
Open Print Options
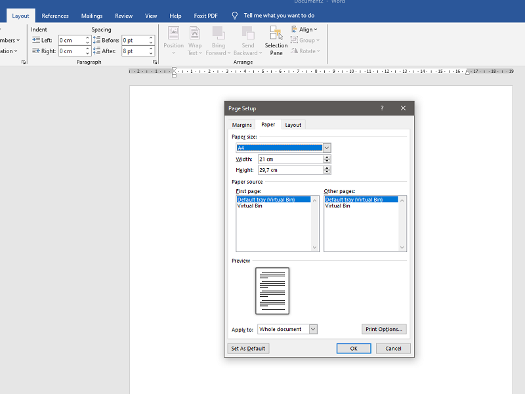[x=384, y=330]
